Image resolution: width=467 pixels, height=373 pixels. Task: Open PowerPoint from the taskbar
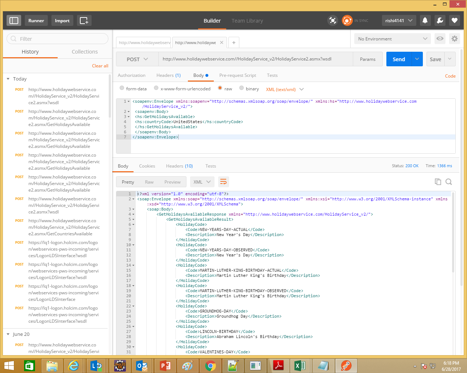[165, 366]
